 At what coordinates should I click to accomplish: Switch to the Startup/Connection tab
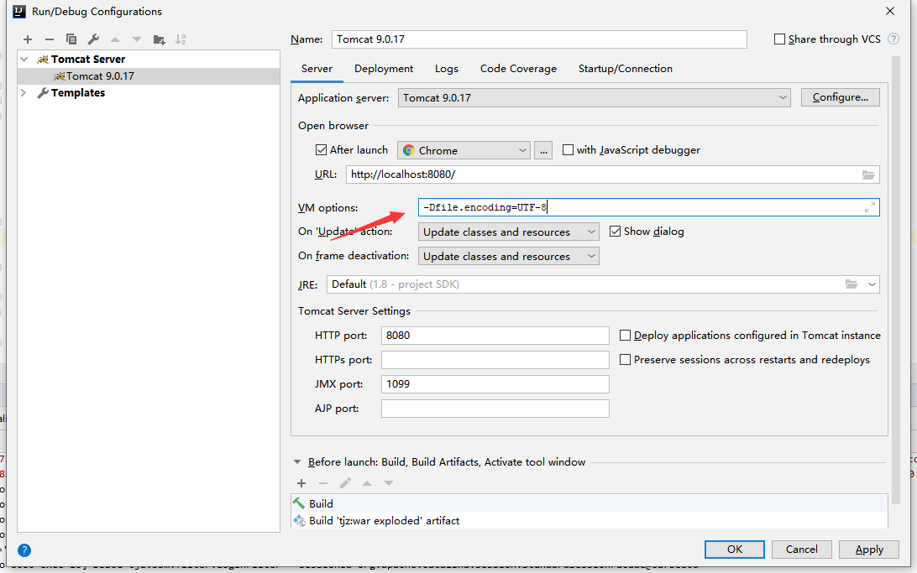(x=626, y=69)
